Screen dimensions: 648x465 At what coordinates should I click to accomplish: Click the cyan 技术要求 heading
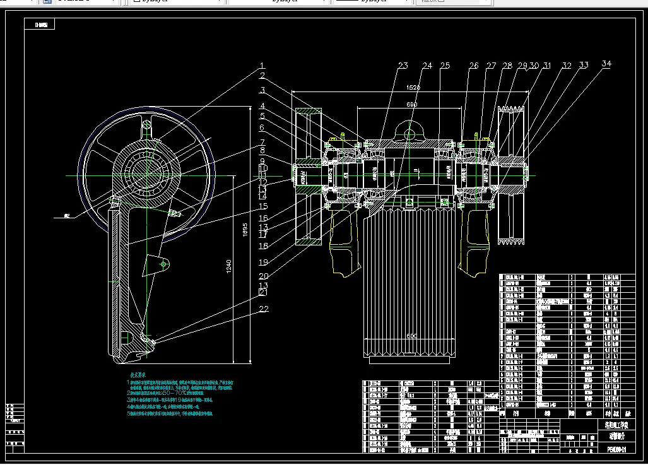pos(138,375)
